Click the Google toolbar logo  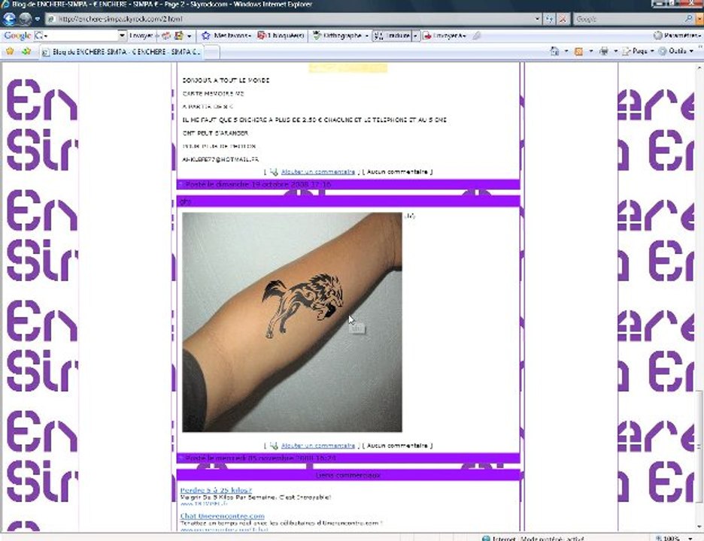tap(17, 35)
